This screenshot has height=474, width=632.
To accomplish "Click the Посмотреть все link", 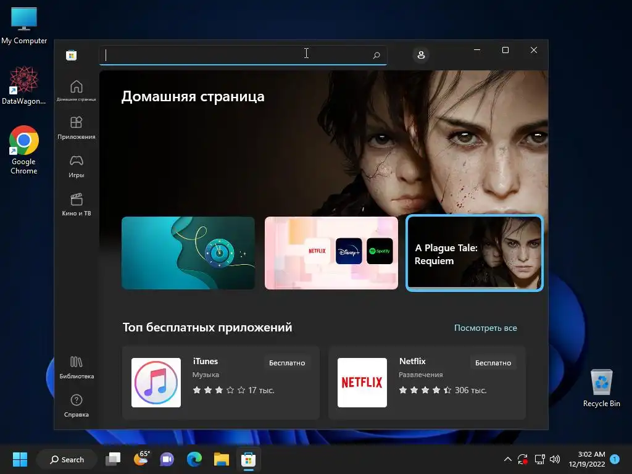I will coord(485,328).
